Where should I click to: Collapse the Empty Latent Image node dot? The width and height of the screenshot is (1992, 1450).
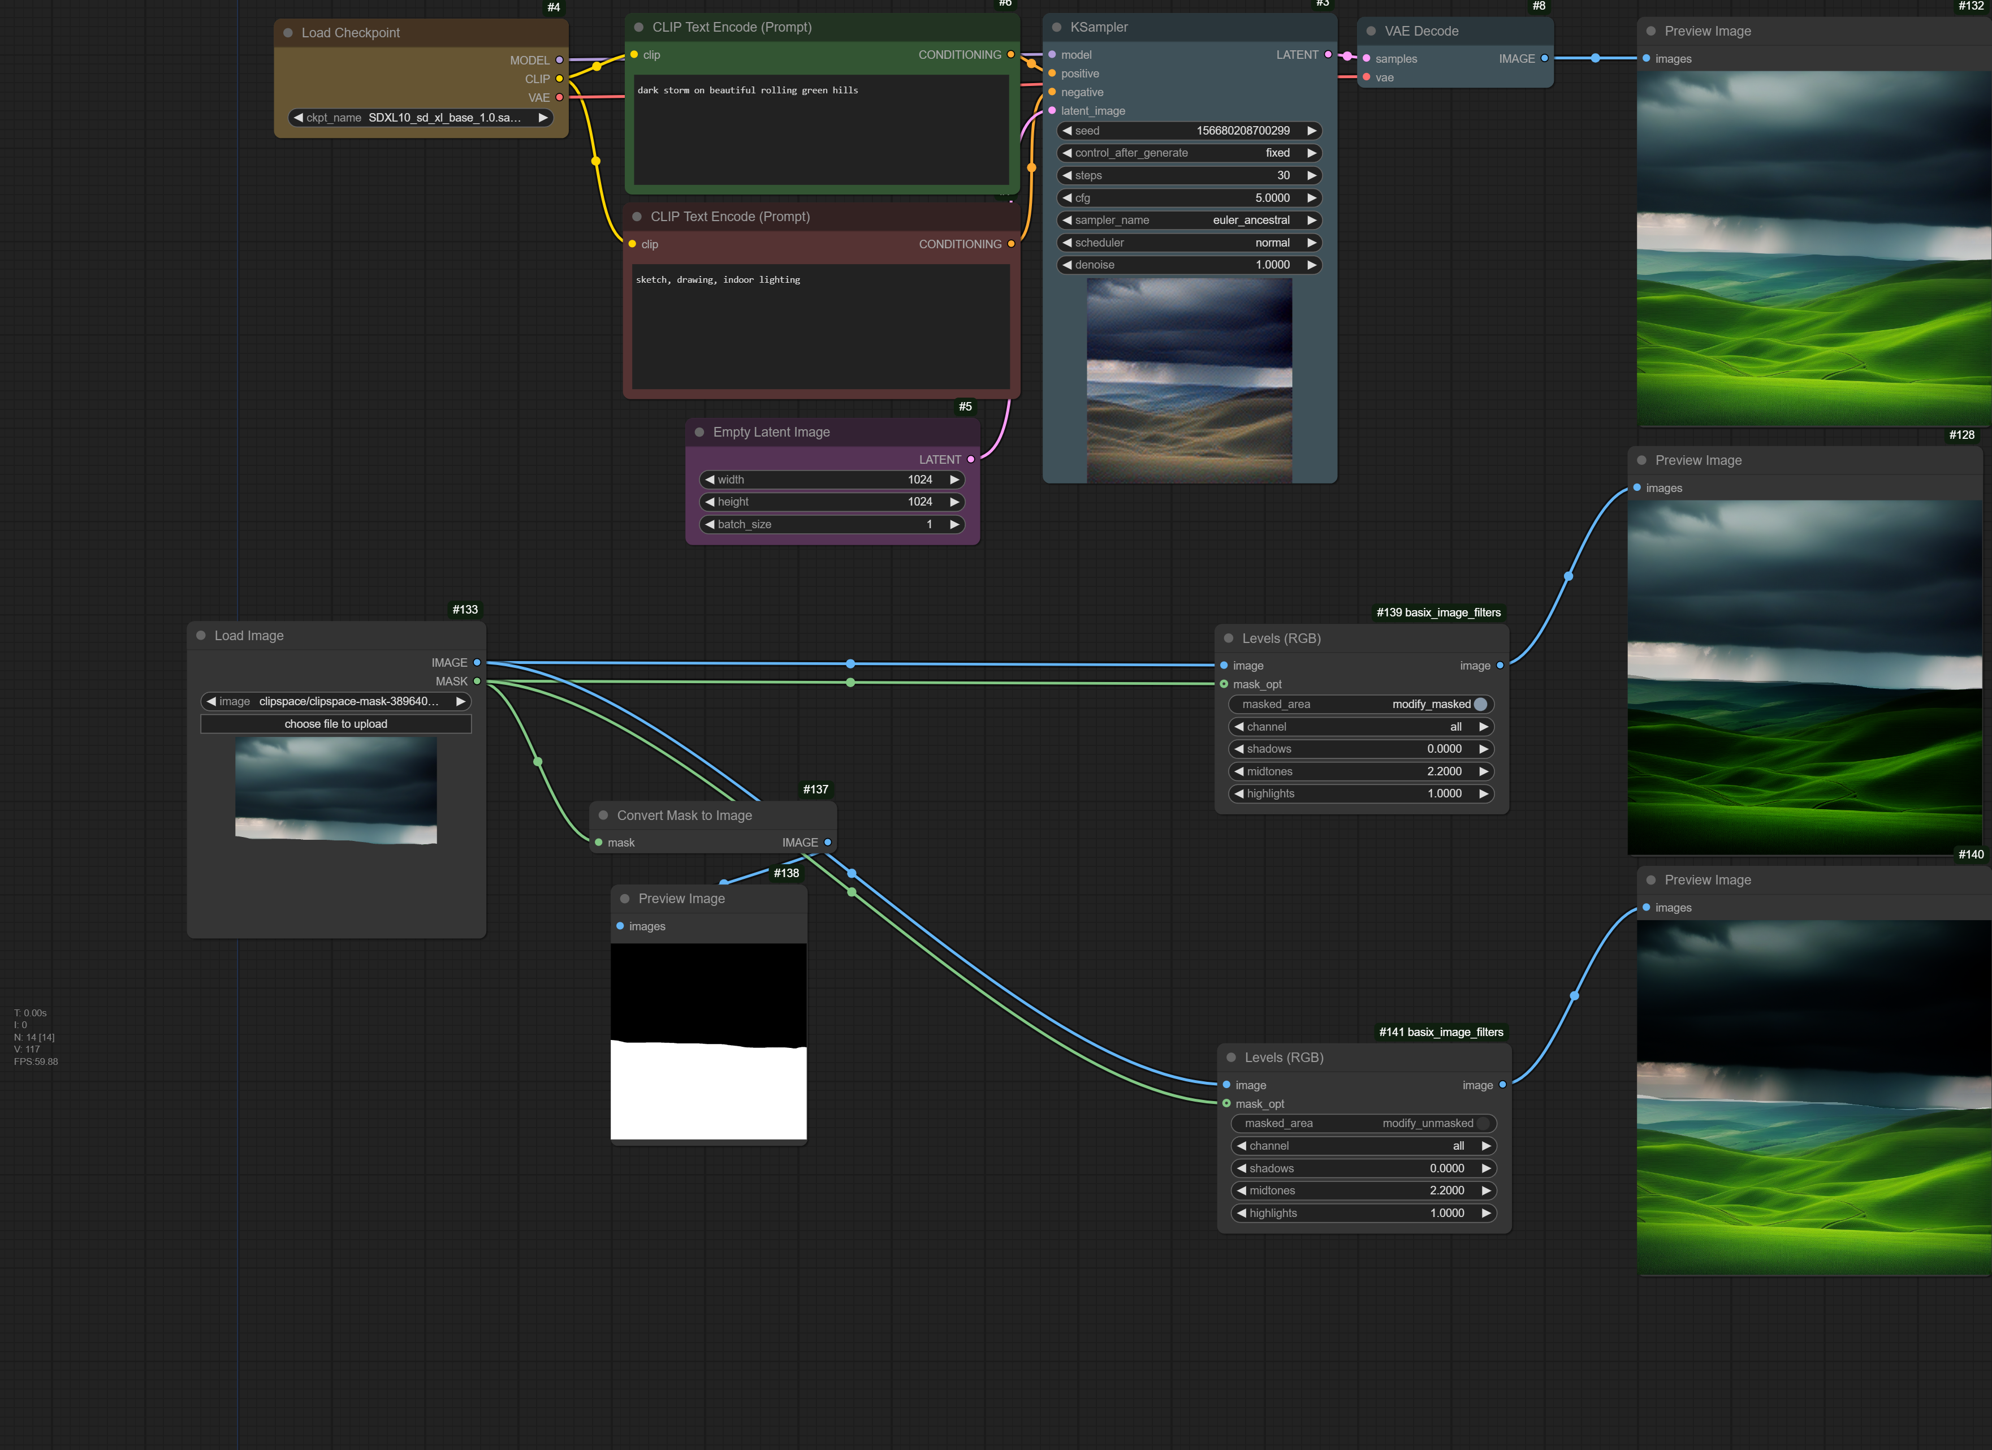point(699,432)
